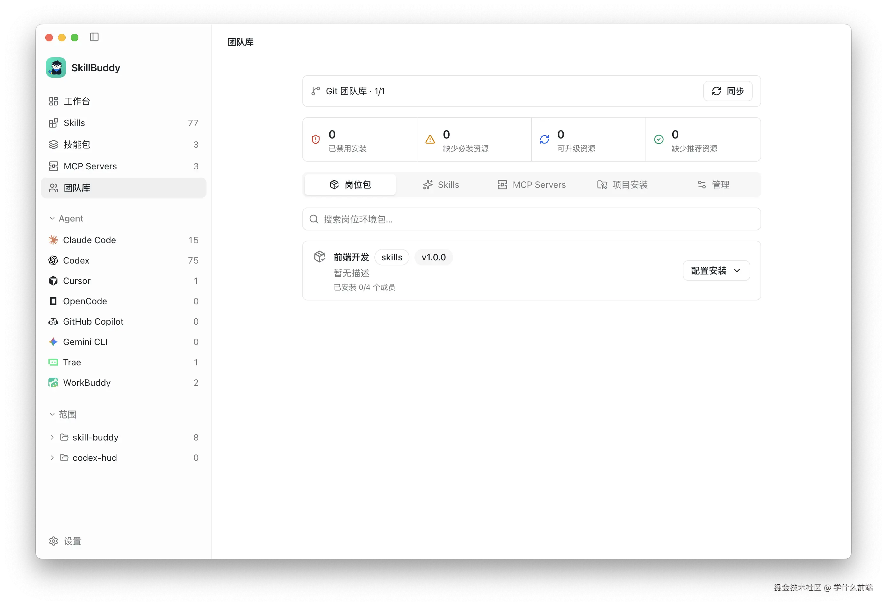Open the WorkBuddy agent row
887x606 pixels.
(x=123, y=383)
